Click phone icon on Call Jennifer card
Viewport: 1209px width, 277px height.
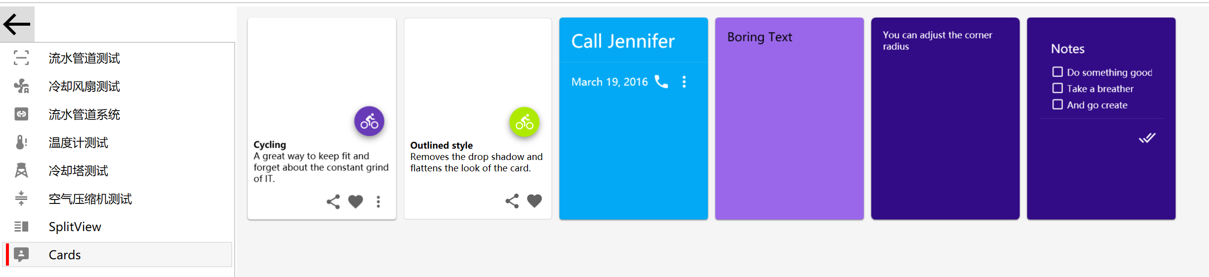tap(661, 81)
